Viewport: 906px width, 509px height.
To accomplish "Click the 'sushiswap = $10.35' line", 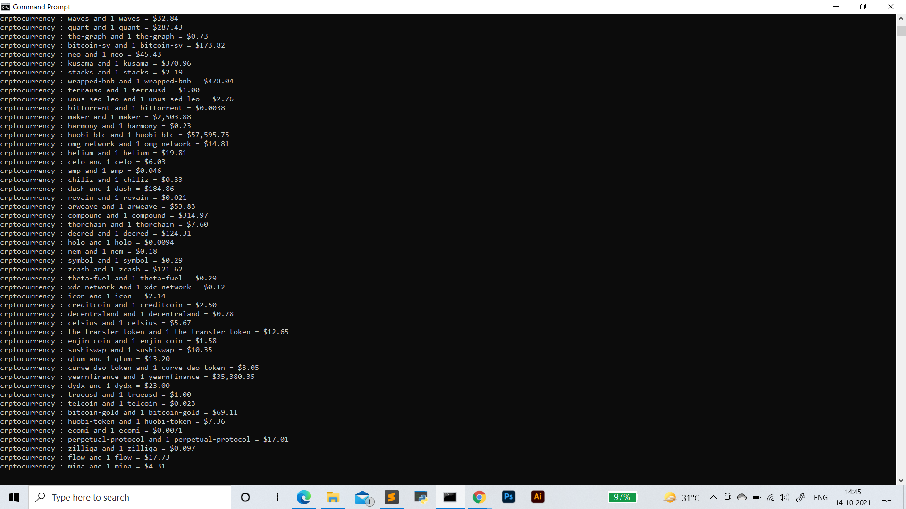I will pos(106,350).
